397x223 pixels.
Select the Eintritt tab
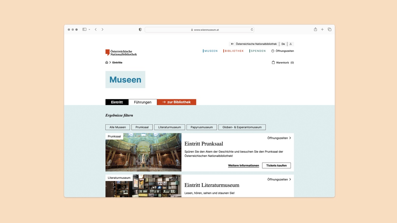pyautogui.click(x=117, y=102)
